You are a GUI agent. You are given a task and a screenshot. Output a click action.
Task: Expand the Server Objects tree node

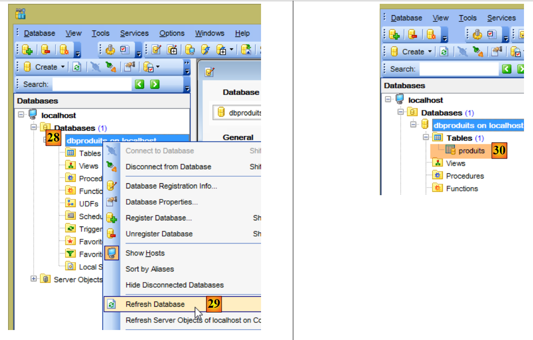click(34, 279)
